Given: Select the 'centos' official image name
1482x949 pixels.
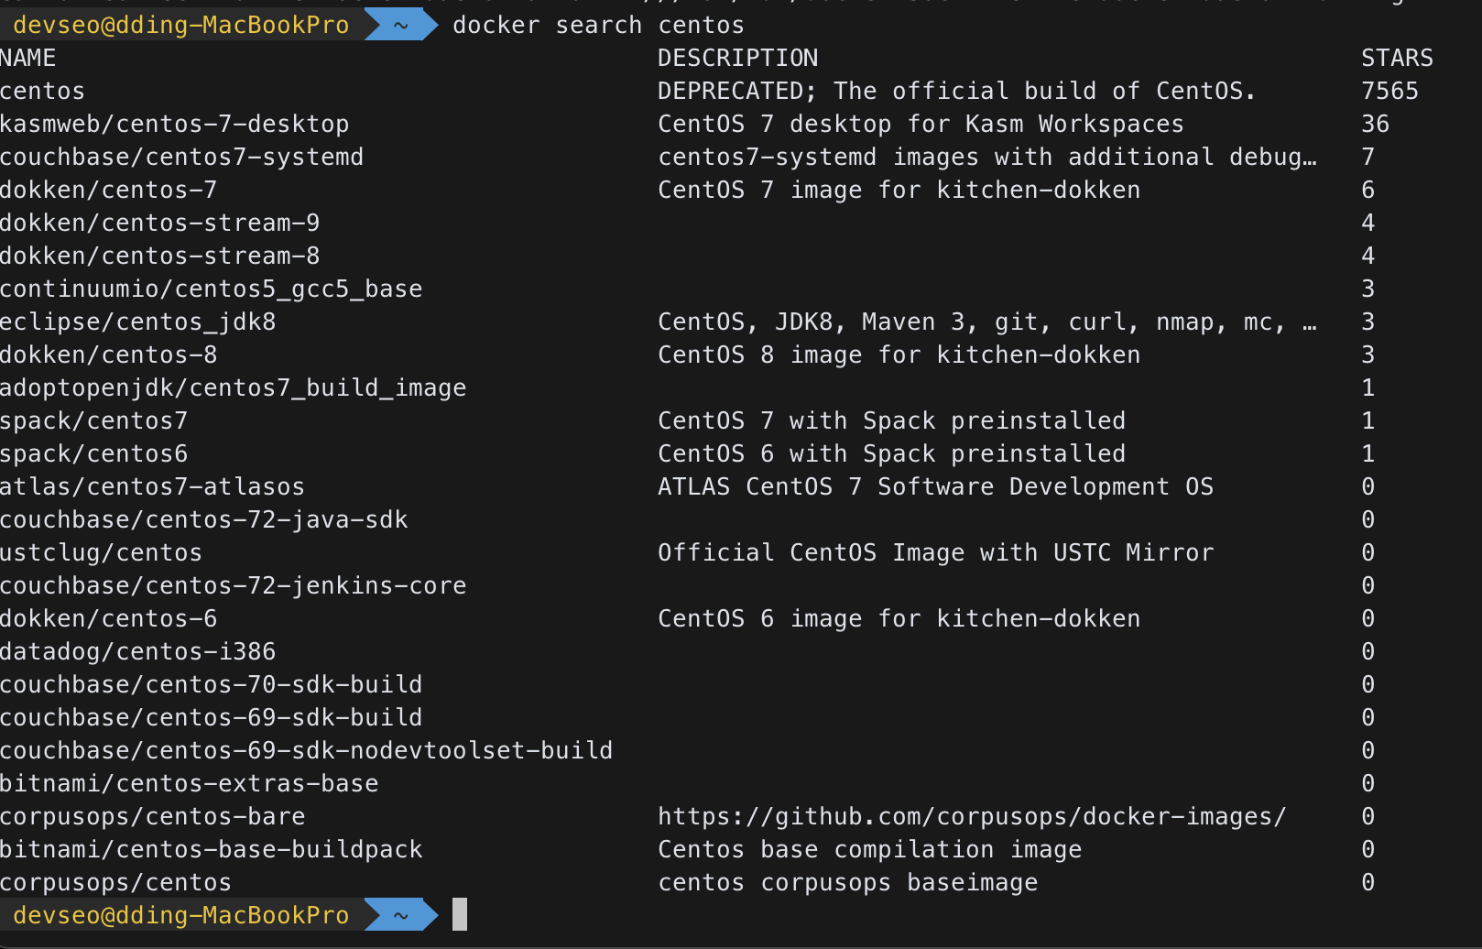Looking at the screenshot, I should click(42, 92).
